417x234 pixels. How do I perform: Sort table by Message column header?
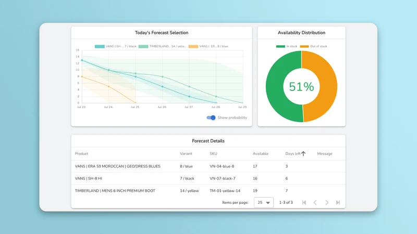point(325,153)
